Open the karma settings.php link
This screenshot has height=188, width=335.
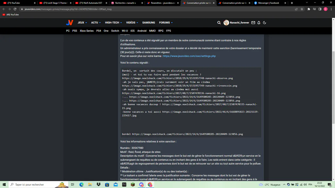click(189, 56)
